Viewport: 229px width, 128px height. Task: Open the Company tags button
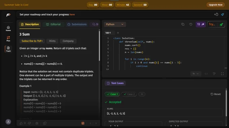68,41
